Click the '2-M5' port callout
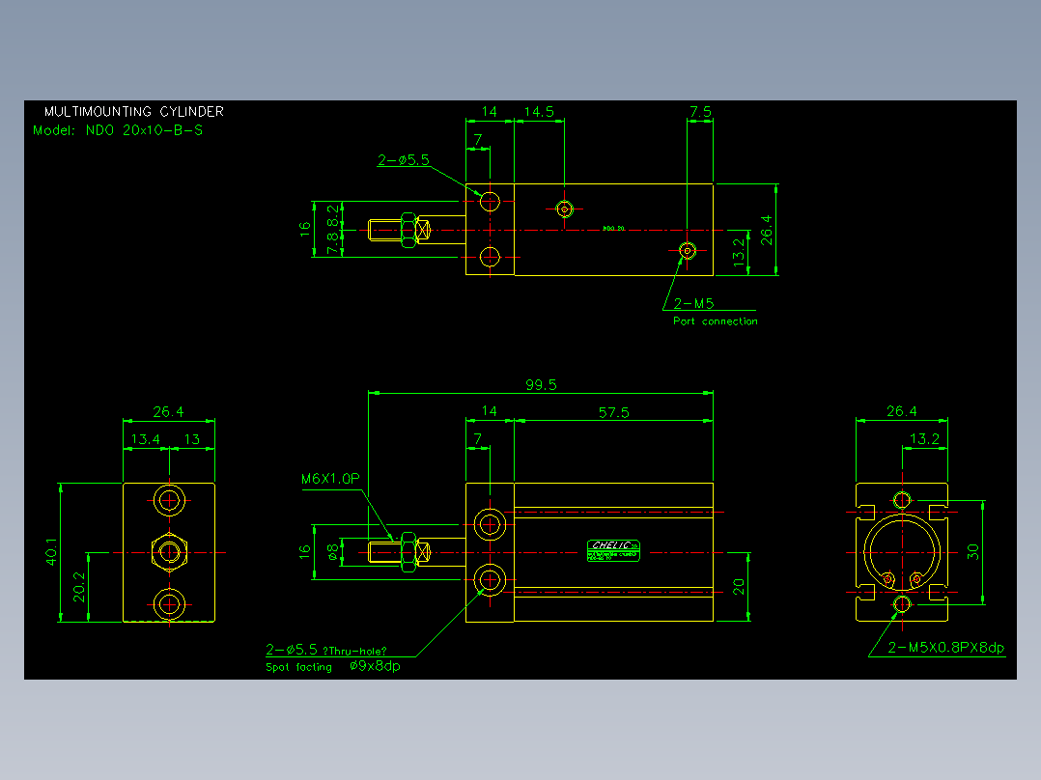 (693, 303)
